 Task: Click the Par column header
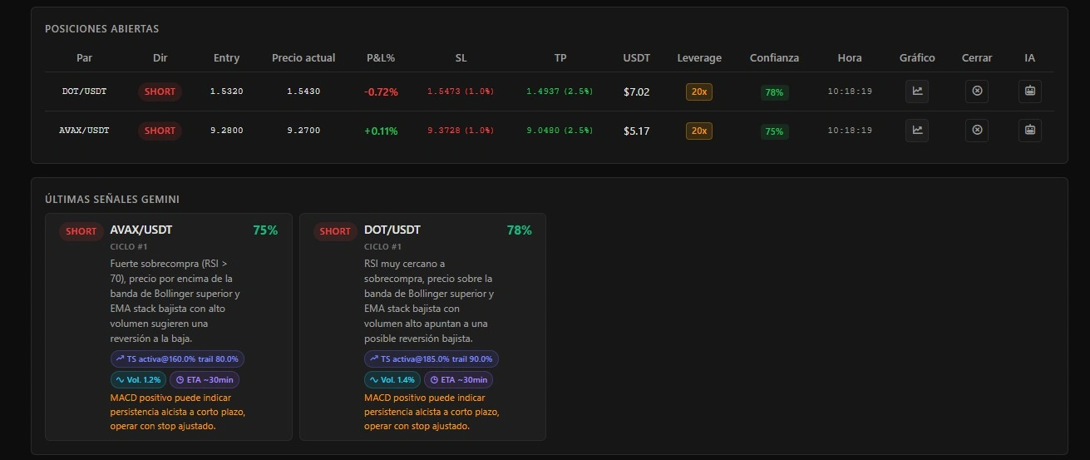(x=84, y=58)
